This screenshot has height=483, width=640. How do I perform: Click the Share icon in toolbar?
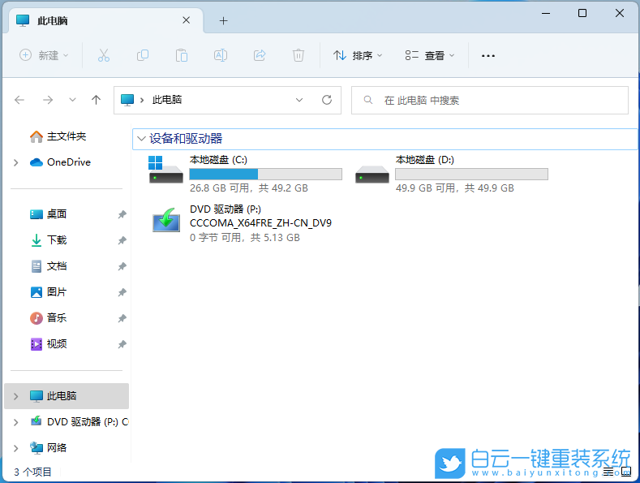click(x=260, y=55)
